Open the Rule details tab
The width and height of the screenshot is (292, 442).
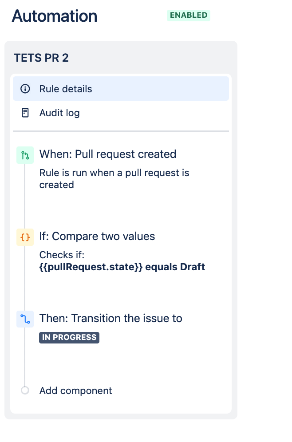[66, 88]
